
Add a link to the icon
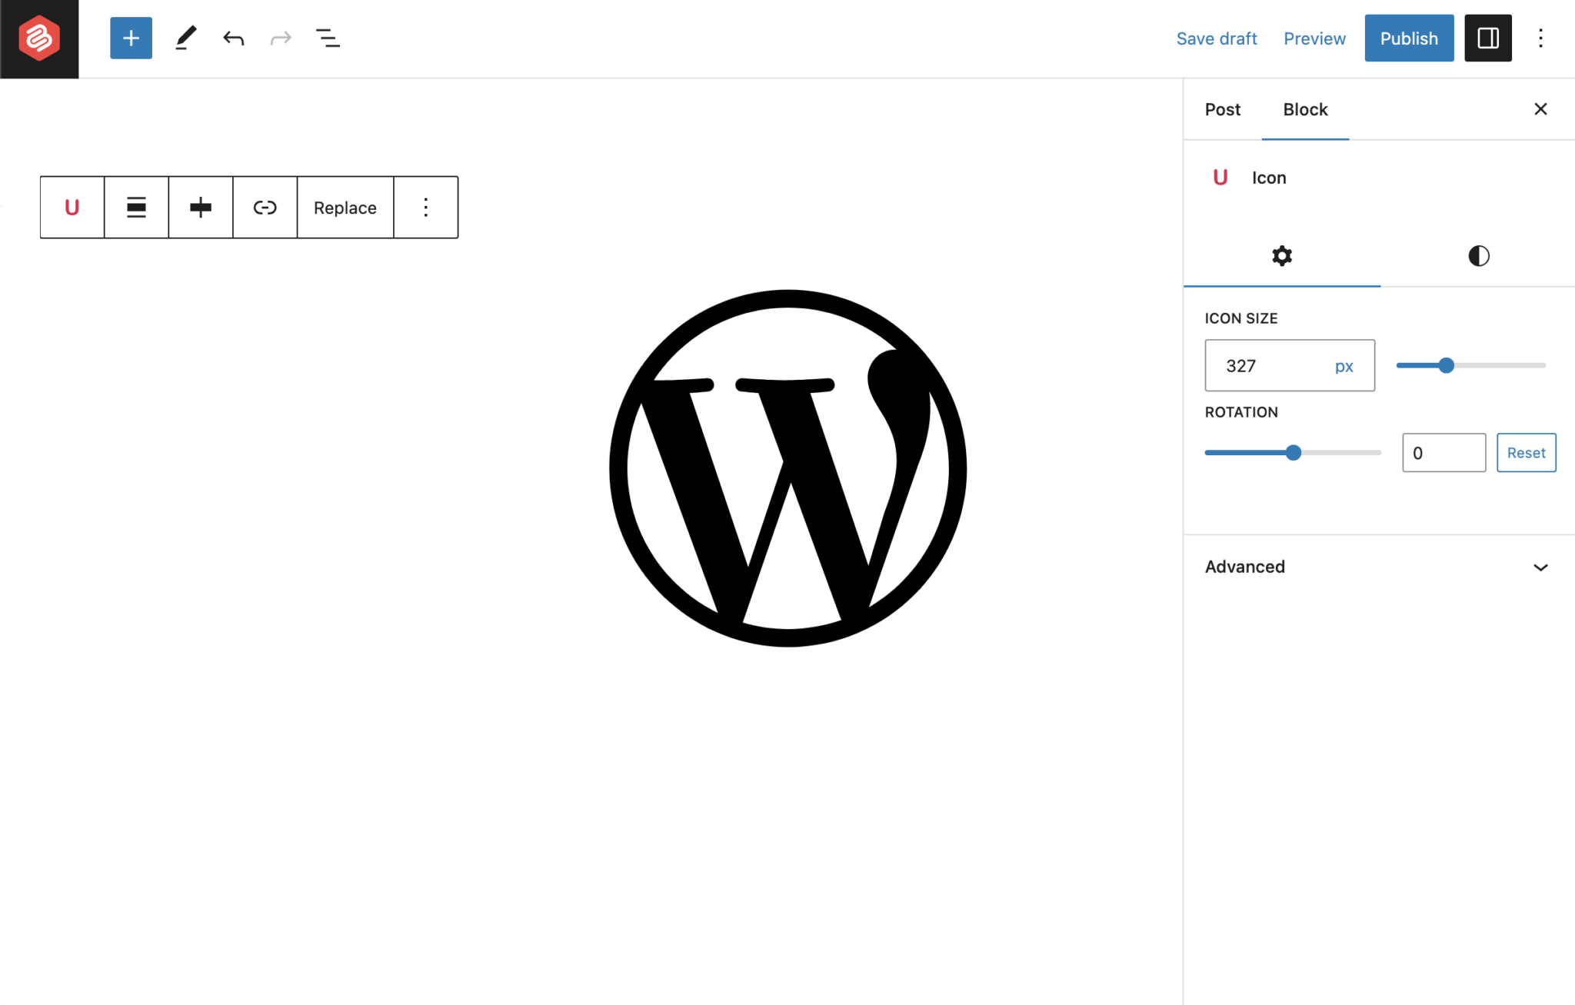pyautogui.click(x=265, y=207)
